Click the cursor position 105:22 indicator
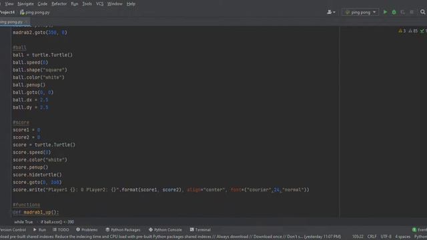Viewport: 427px width, 240px height. pos(358,237)
